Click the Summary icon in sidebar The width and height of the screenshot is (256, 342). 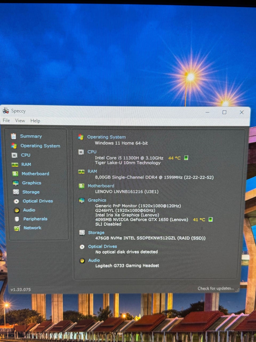point(14,136)
